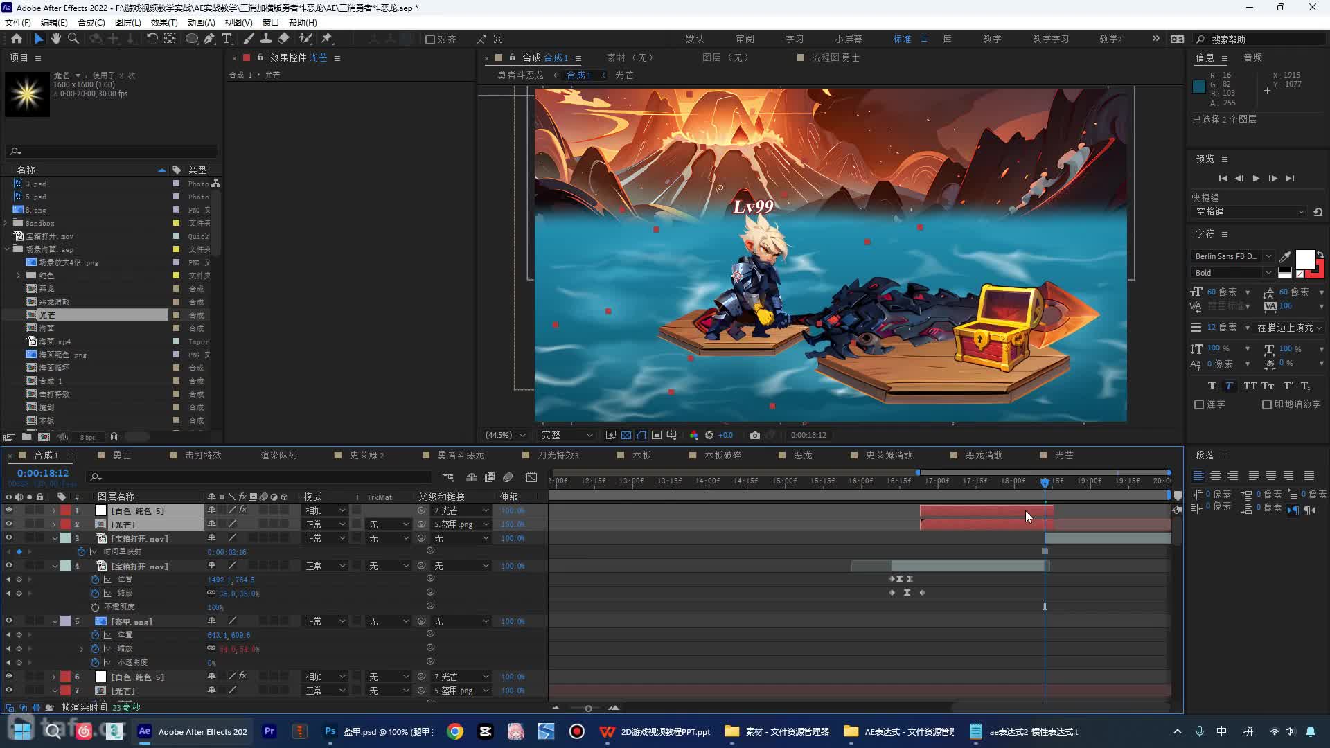Viewport: 1330px width, 748px height.
Task: Switch to the 渲染队列 tab
Action: point(278,455)
